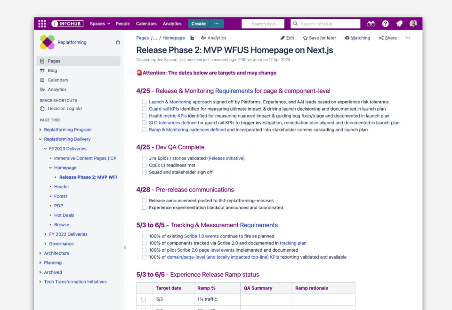Viewport: 452px width, 310px height.
Task: Click the Decision Log old shortcut
Action: point(65,108)
